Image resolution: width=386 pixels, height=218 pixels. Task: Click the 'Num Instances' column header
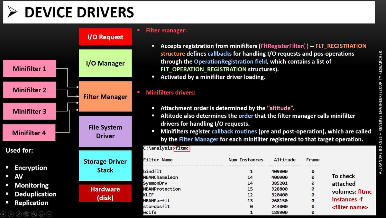[x=246, y=159]
